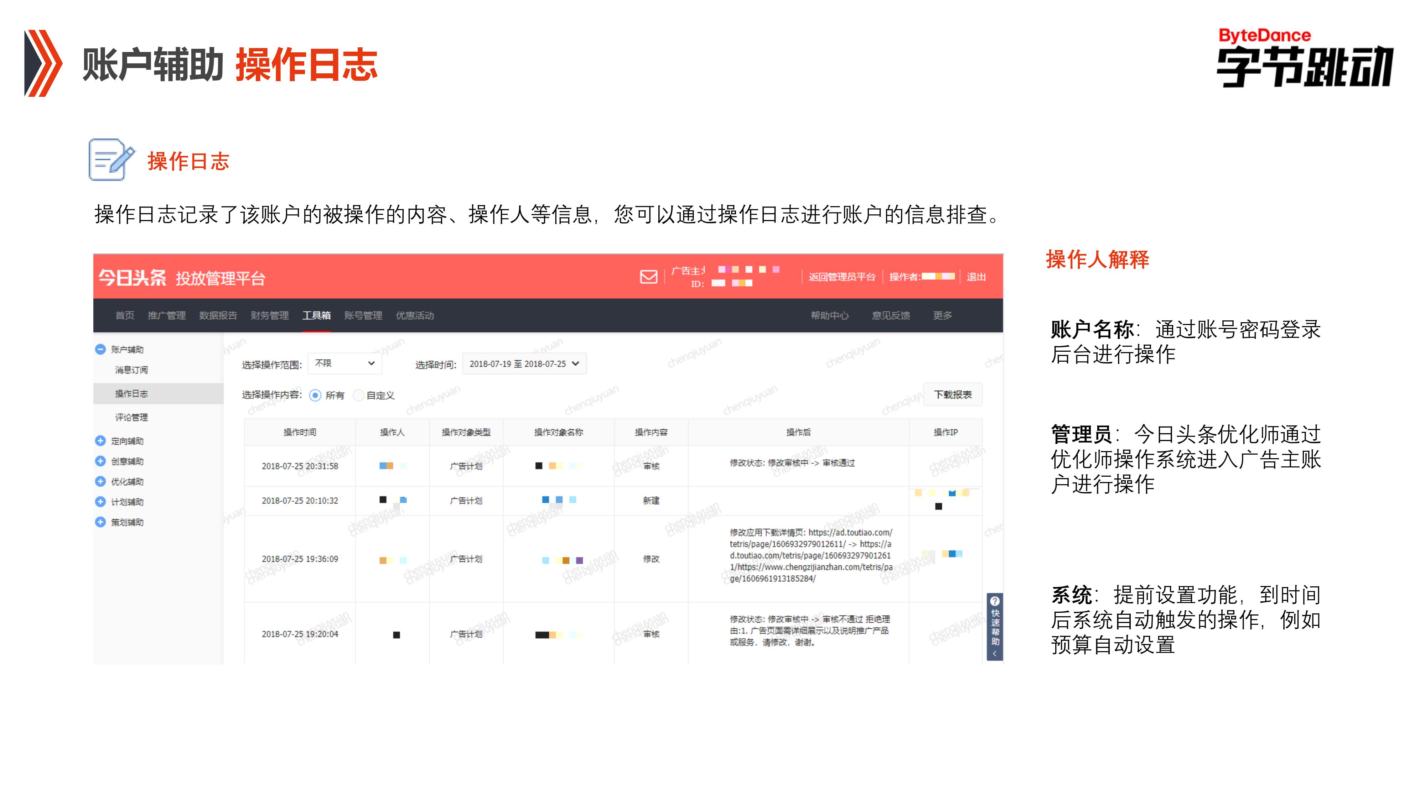Open 消息订阅 in the sidebar
1425x801 pixels.
[131, 370]
